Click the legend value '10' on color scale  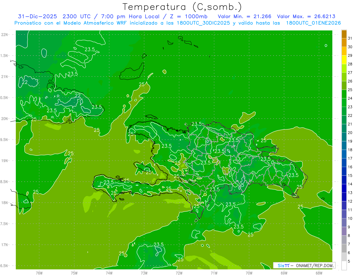(x=350, y=218)
